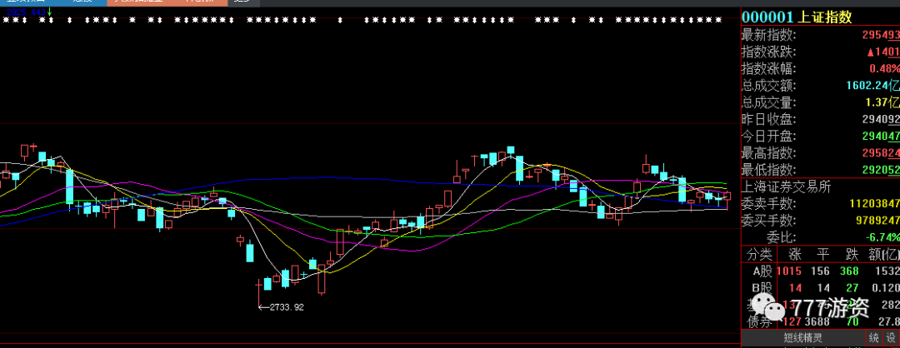Click the 2925.443 value at chart top

(x=27, y=12)
